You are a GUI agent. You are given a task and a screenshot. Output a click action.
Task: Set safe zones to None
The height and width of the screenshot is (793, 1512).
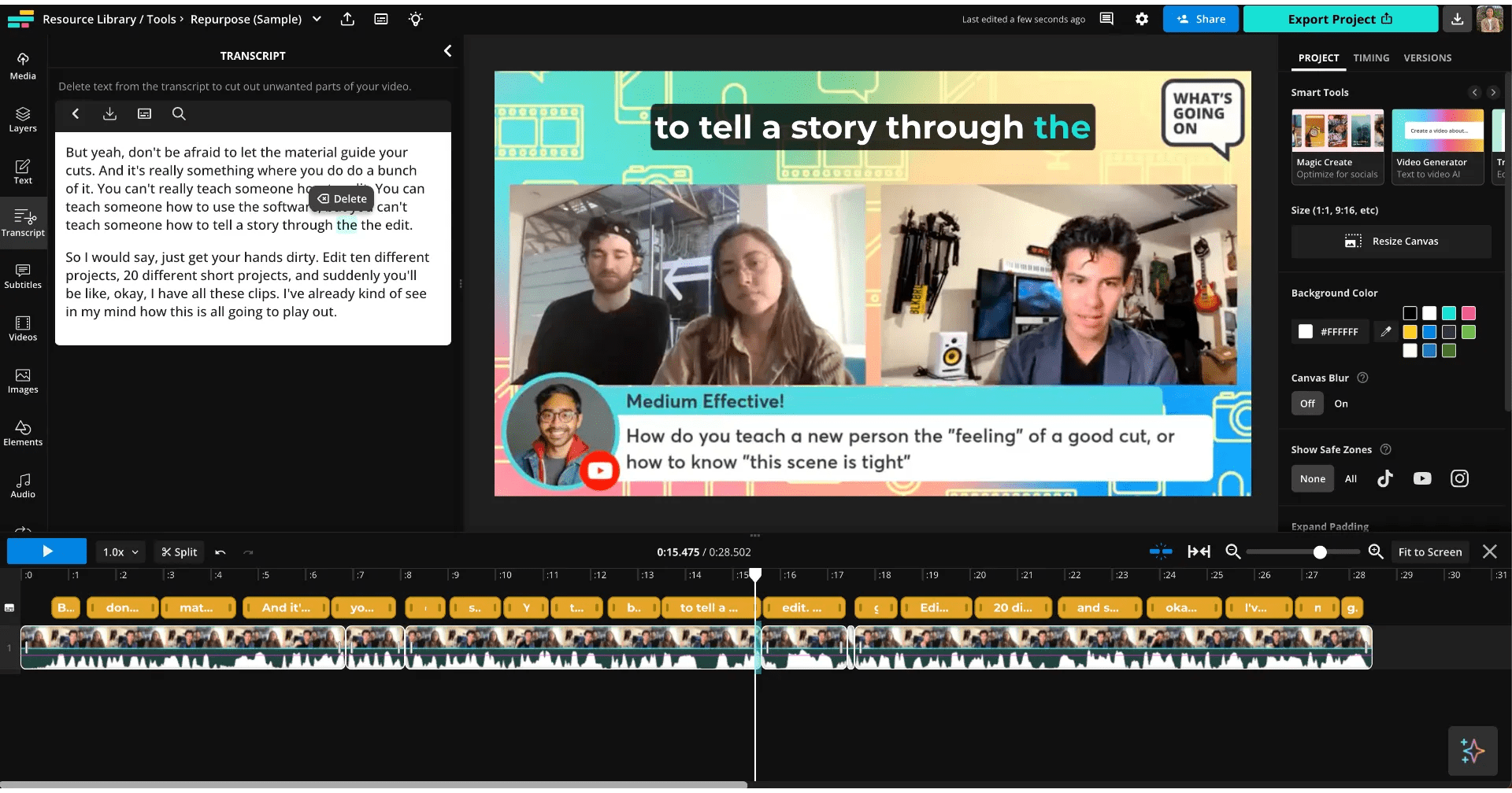(x=1313, y=479)
